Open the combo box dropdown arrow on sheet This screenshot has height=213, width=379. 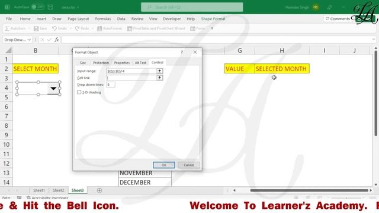(53, 88)
